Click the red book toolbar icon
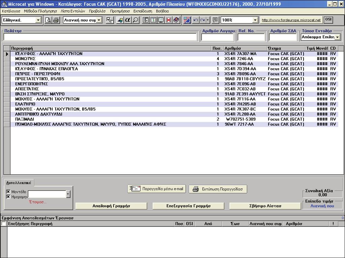Image resolution: width=345 pixels, height=258 pixels. [x=176, y=20]
